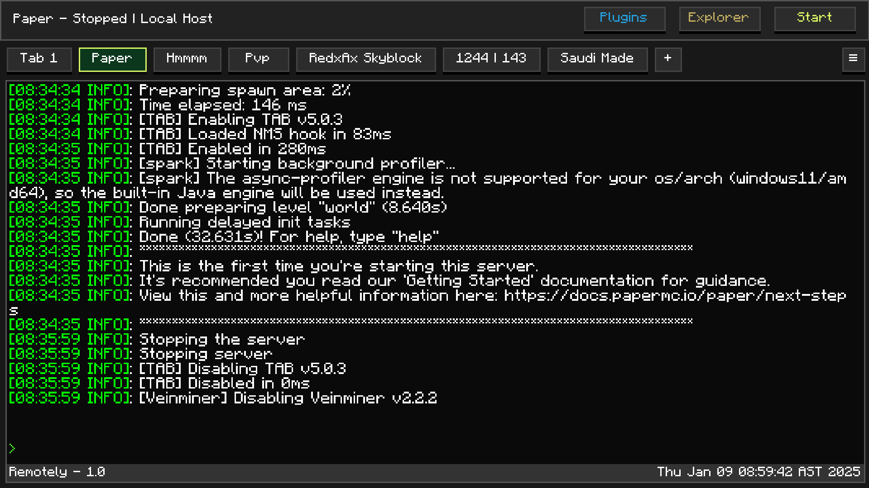The height and width of the screenshot is (488, 869).
Task: Click the 'Paper - Stopped | Local Host' title
Action: 112,19
